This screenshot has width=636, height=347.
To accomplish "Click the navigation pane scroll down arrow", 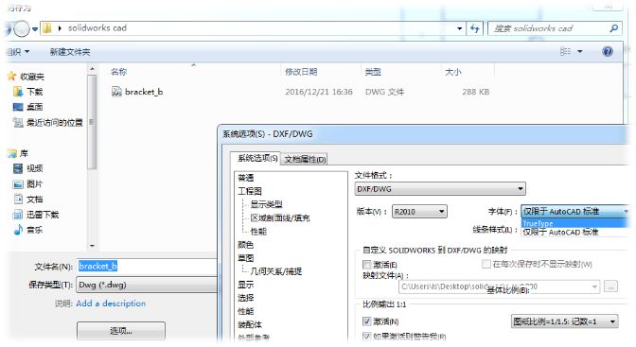I will [92, 246].
